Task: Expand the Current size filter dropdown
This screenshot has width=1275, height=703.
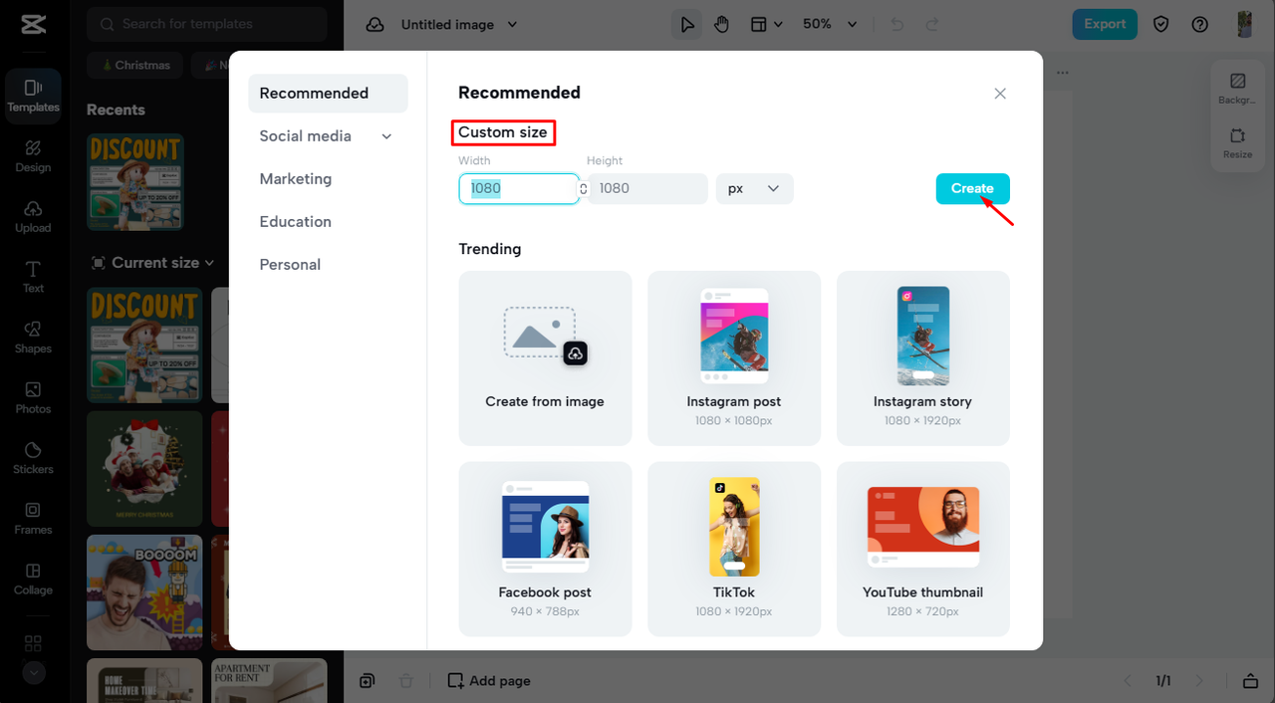Action: click(152, 263)
